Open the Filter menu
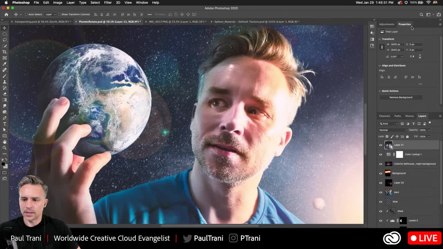This screenshot has height=249, width=443. [108, 2]
